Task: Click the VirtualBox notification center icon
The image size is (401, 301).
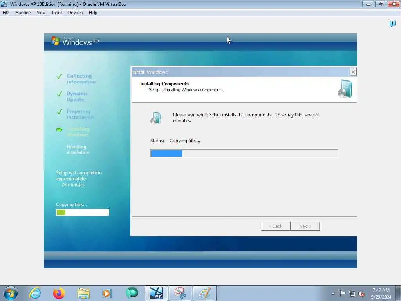Action: pos(392,24)
